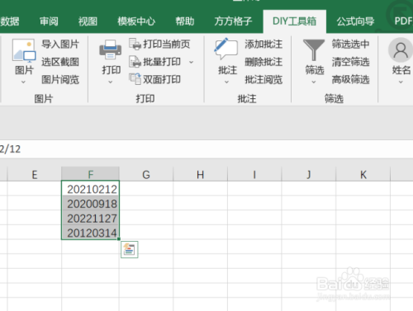
Task: Open the 方方格子 ribbon tab
Action: [233, 21]
